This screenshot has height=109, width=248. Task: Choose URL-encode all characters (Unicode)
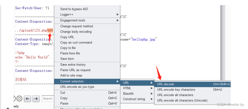coord(193,100)
